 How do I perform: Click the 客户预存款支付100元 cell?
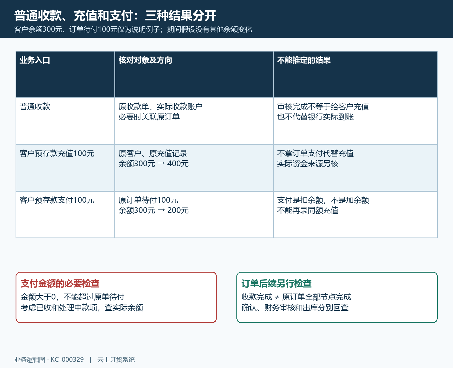65,215
